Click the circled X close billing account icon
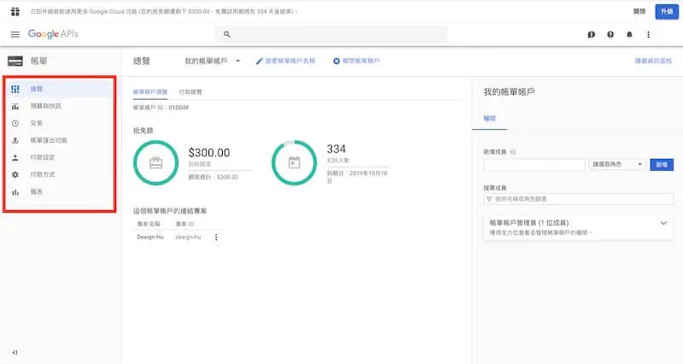The image size is (683, 364). [336, 61]
